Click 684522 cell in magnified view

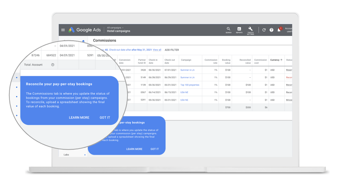(x=51, y=55)
